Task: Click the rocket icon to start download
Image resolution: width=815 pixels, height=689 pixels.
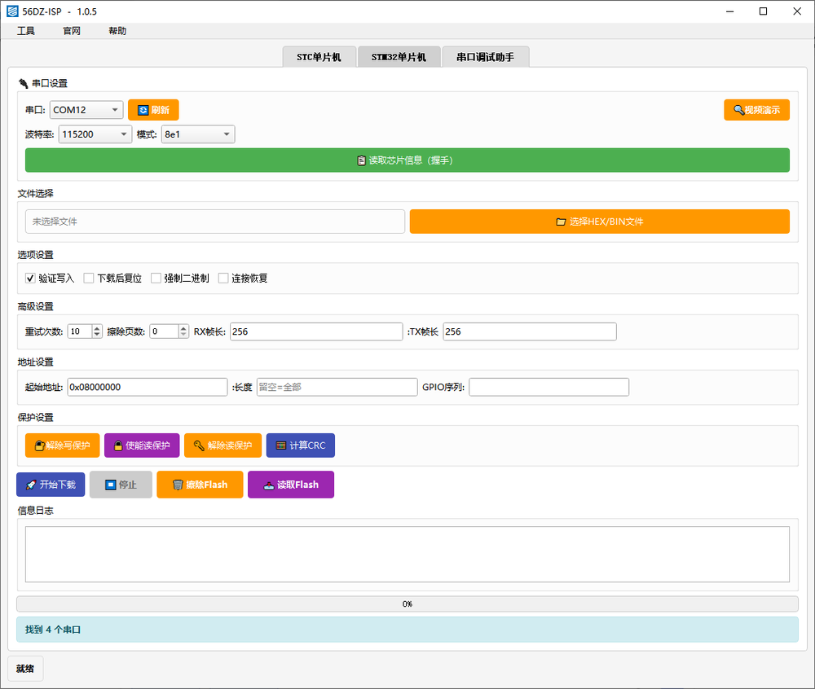Action: click(30, 485)
